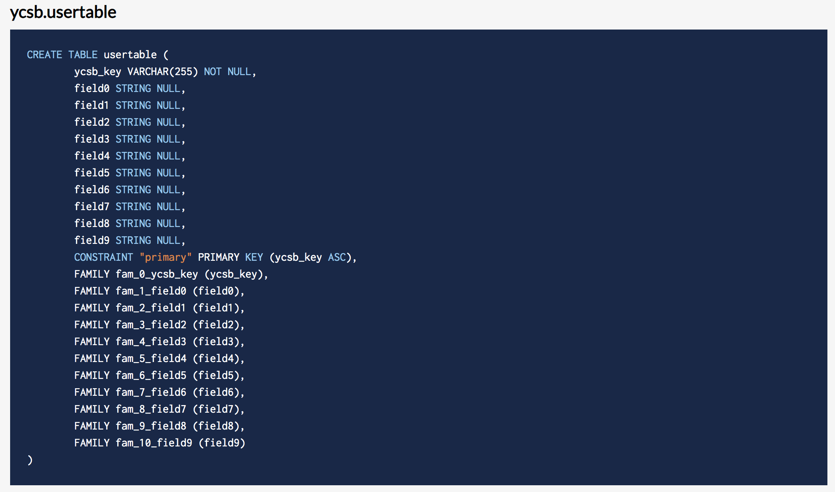
Task: Click the ASC keyword in the constraint line
Action: [x=337, y=257]
